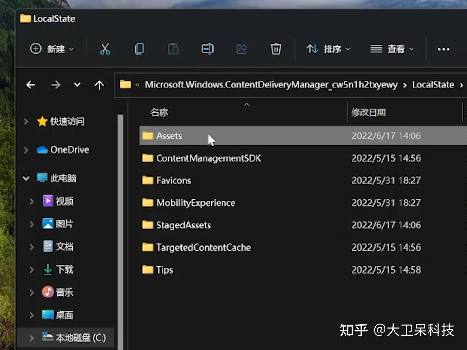Click the Assets folder icon
The width and height of the screenshot is (467, 350).
(x=148, y=135)
